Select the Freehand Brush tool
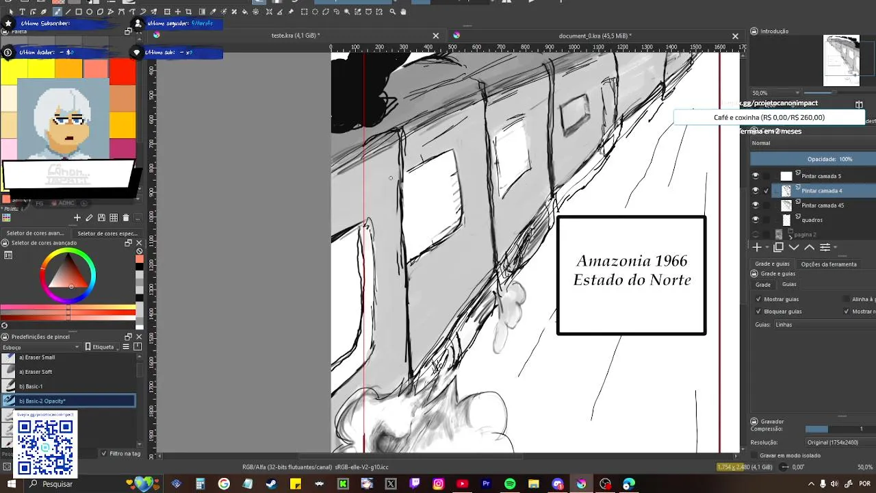Image resolution: width=876 pixels, height=493 pixels. 57,12
